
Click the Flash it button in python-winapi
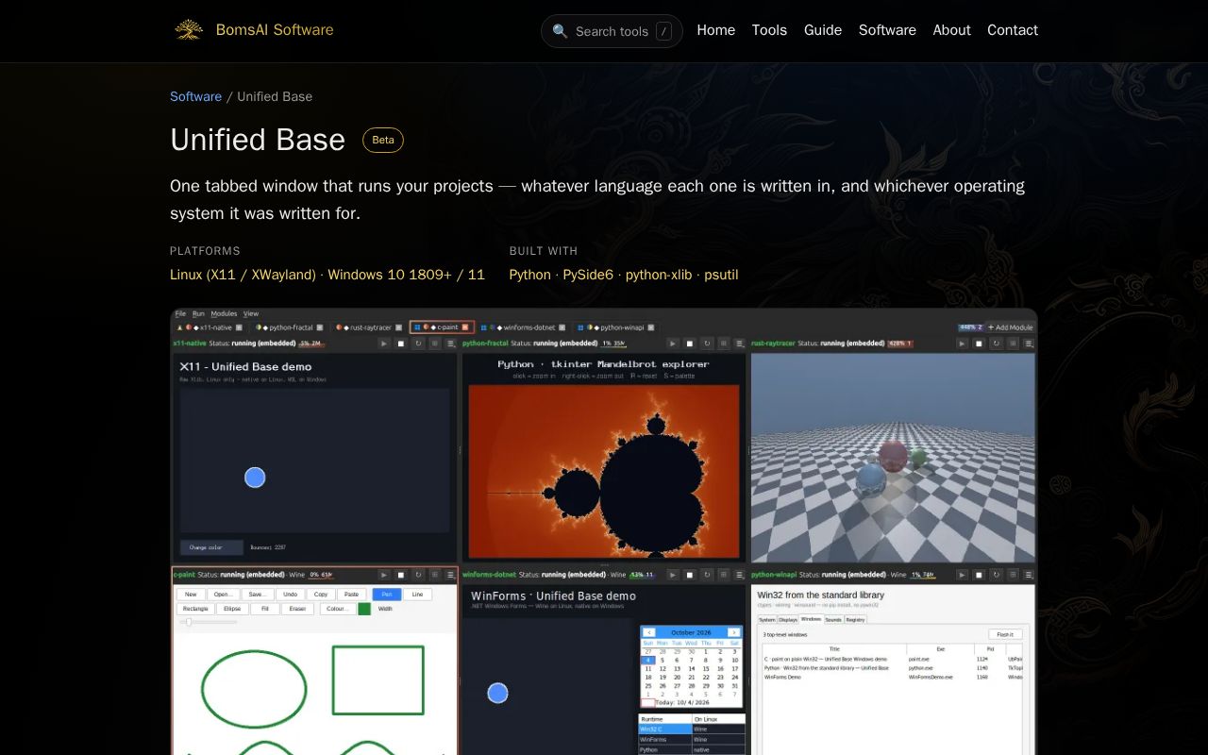point(1005,634)
